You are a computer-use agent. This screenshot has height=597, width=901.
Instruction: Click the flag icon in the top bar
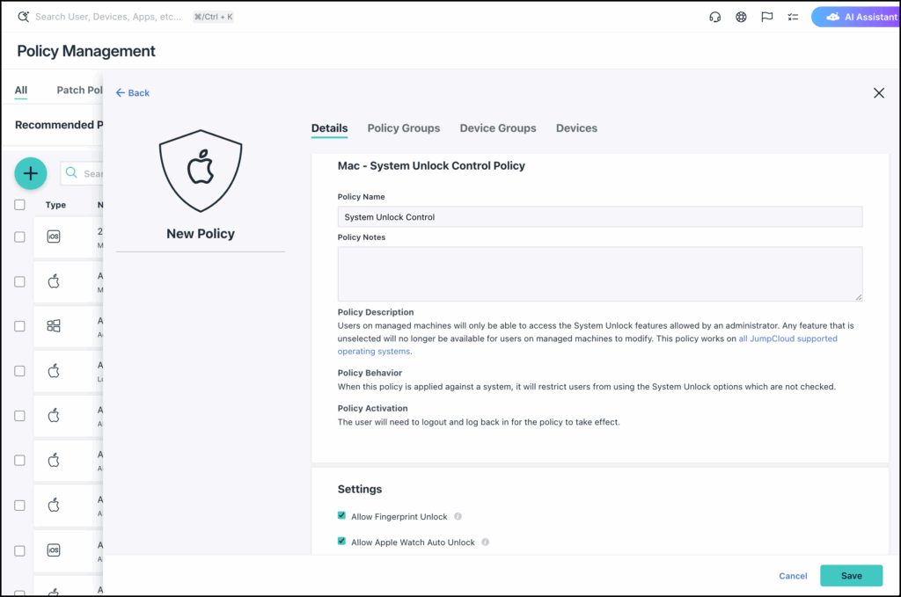[x=766, y=17]
